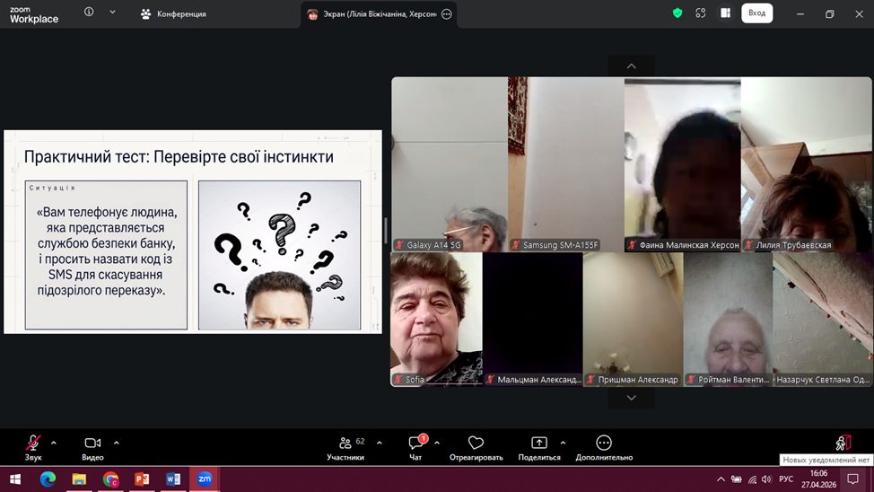
Task: Turn on camera with Видео button
Action: (92, 444)
